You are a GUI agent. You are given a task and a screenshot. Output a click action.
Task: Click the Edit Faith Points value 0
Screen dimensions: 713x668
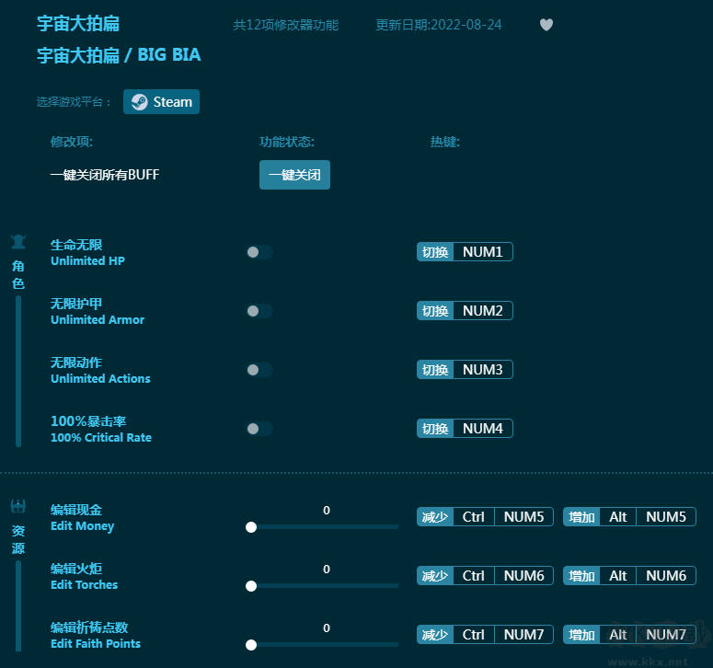(x=327, y=628)
